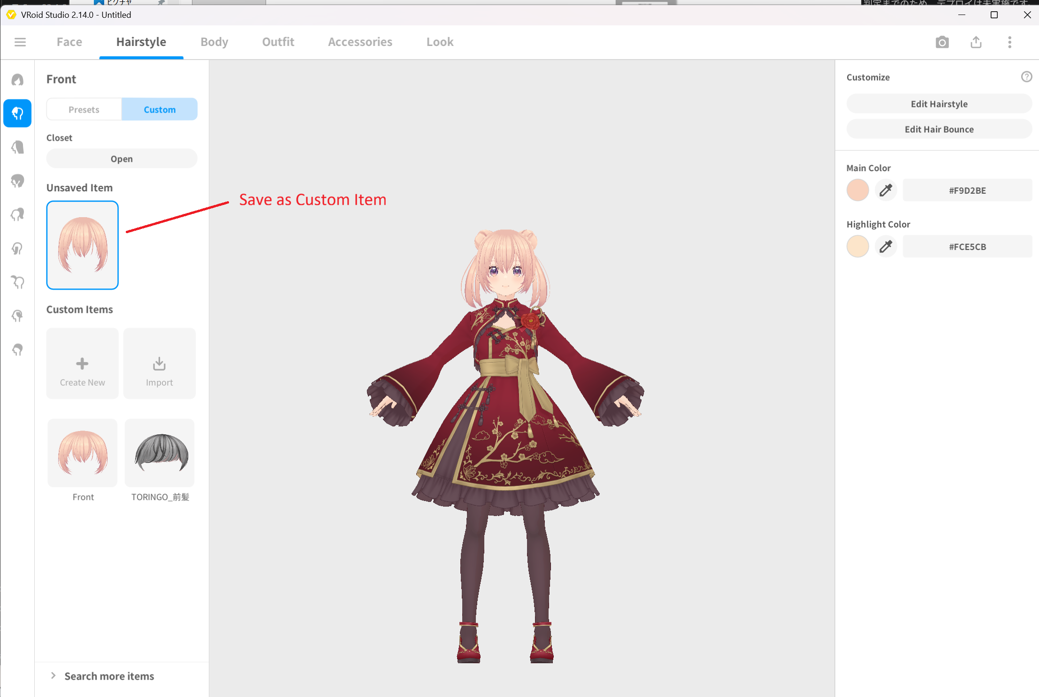Toggle to Custom hair list
The image size is (1039, 697).
160,109
